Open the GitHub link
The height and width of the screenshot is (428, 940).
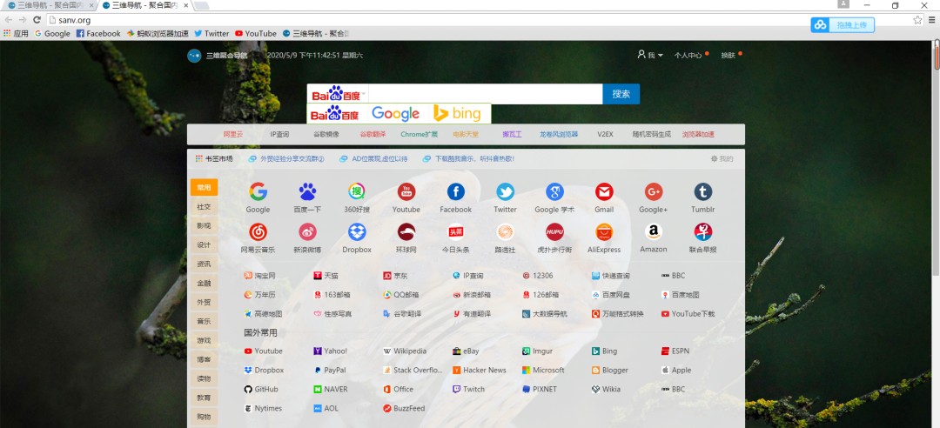pyautogui.click(x=261, y=389)
